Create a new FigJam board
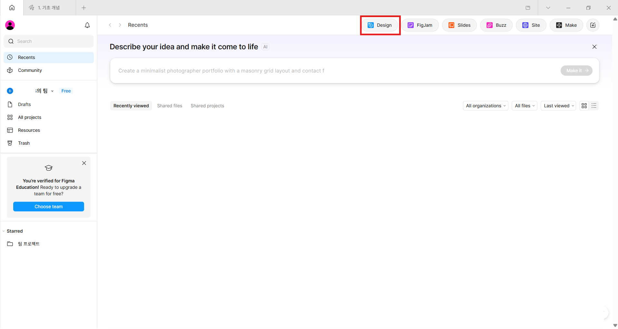 point(420,25)
